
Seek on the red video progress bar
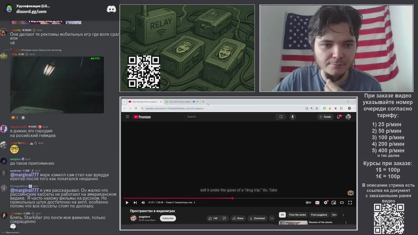pos(239,198)
